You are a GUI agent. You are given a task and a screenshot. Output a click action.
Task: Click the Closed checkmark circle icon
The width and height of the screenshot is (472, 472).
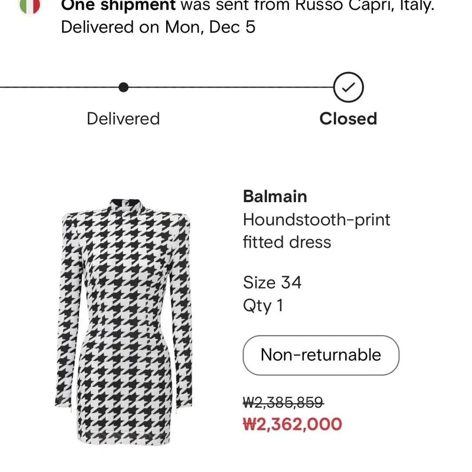pos(348,87)
